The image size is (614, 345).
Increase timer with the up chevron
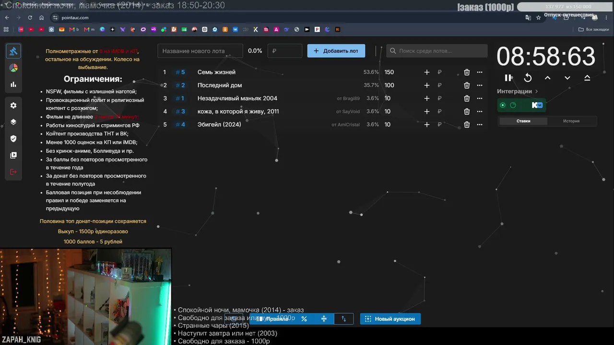(x=547, y=78)
